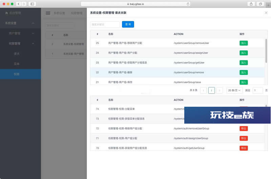271x179 pixels.
Task: Select row 权限管理-权限-用户组分配
Action: click(178, 138)
